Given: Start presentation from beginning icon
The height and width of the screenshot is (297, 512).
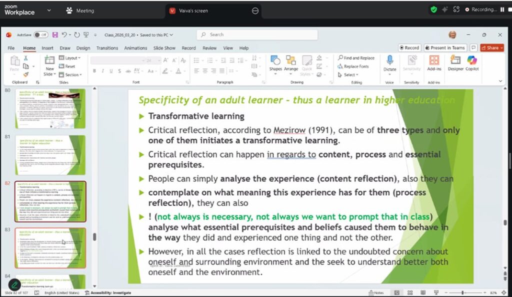Looking at the screenshot, I should coord(86,35).
